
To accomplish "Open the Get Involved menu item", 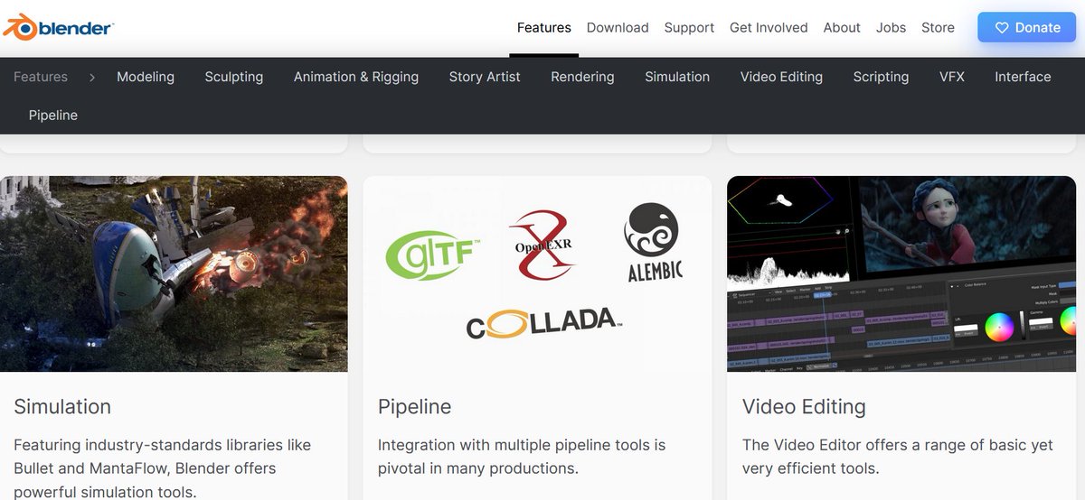I will click(769, 28).
